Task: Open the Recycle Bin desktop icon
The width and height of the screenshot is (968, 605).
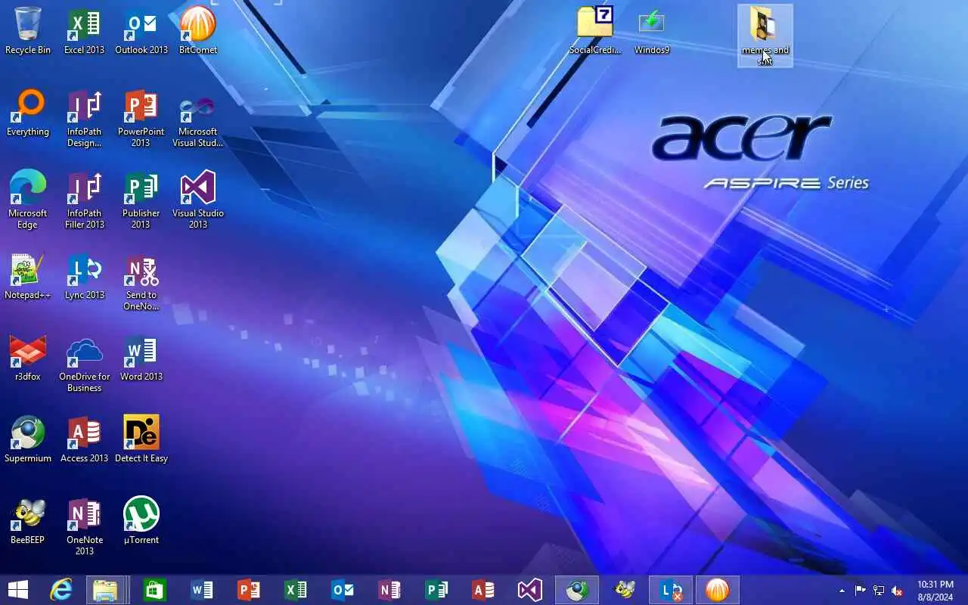Action: click(28, 30)
